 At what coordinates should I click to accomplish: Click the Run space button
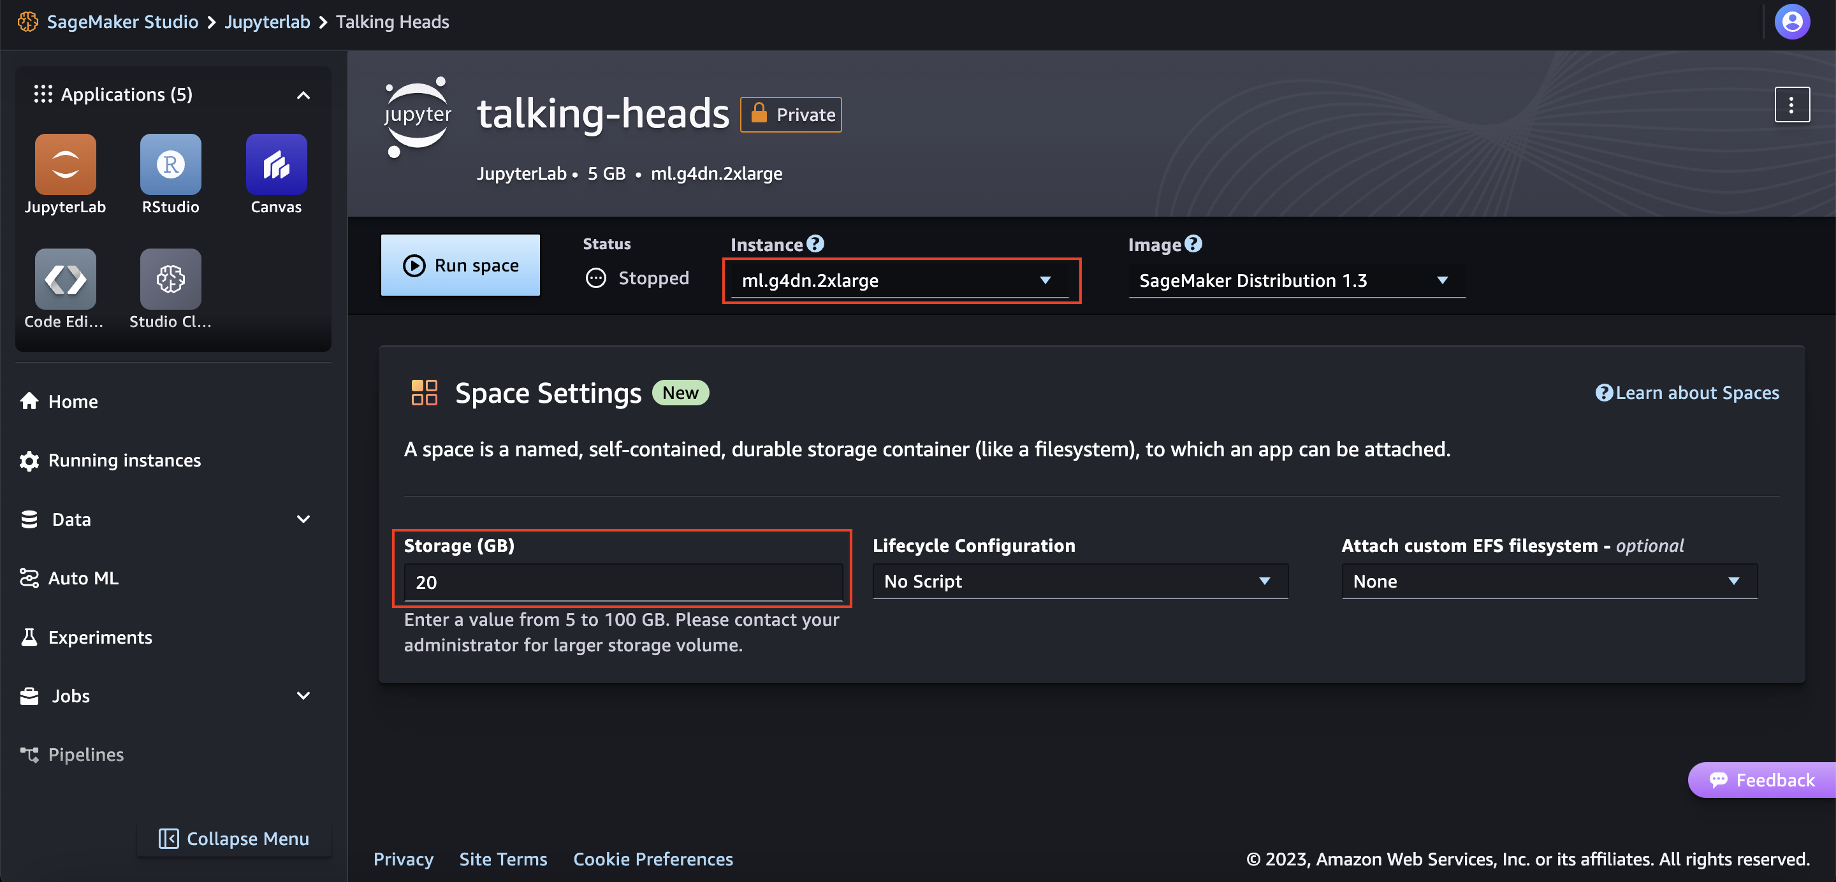460,265
